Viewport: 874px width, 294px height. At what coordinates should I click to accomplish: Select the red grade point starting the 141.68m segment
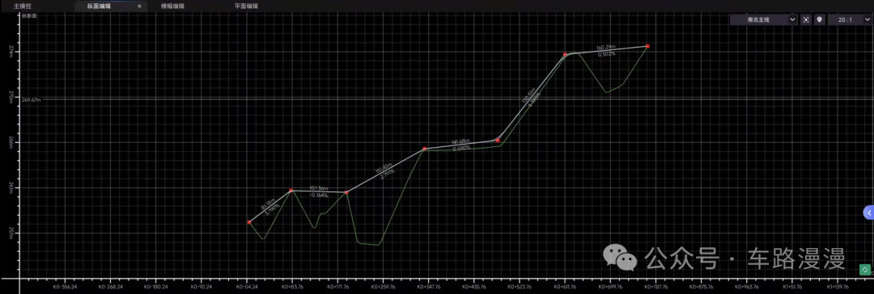(x=425, y=149)
